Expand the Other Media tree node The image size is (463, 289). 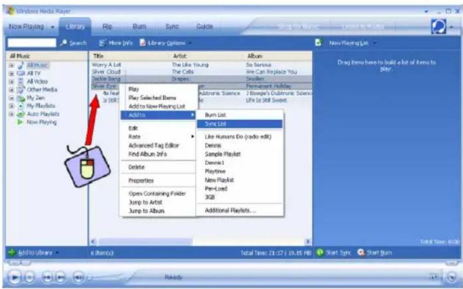click(x=11, y=90)
